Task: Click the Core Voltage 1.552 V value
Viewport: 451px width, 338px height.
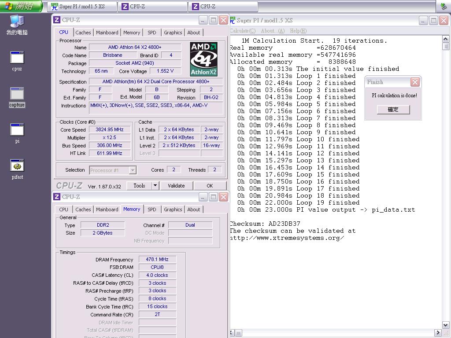Action: pos(165,71)
